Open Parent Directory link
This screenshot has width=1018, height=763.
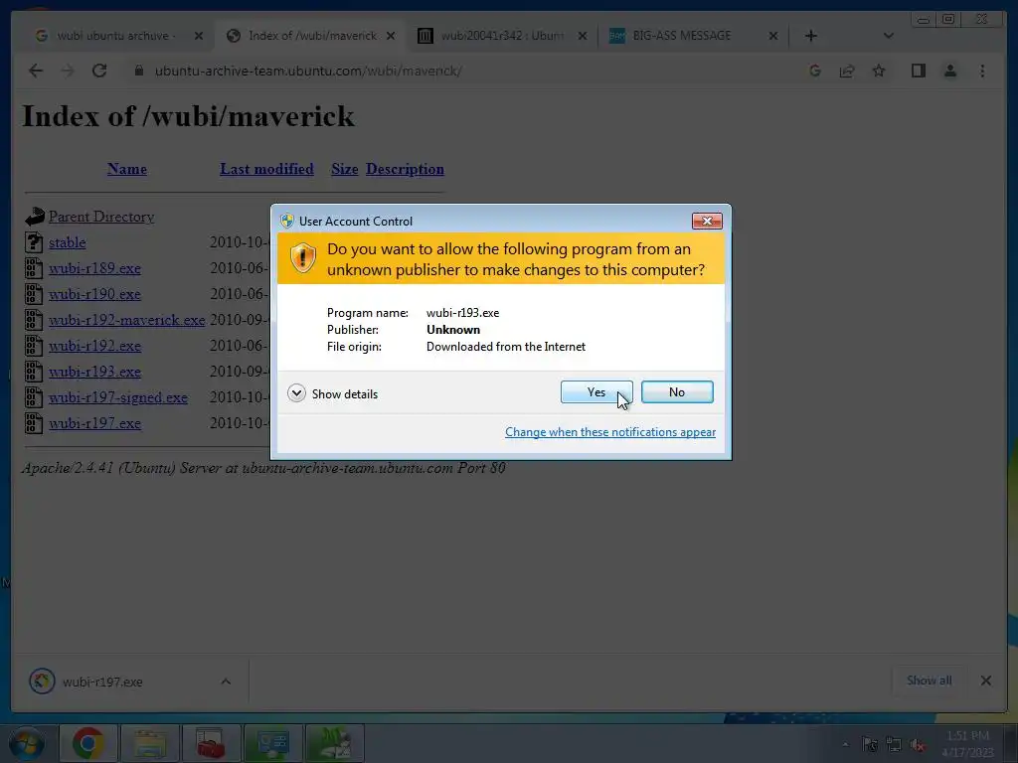[x=101, y=217]
